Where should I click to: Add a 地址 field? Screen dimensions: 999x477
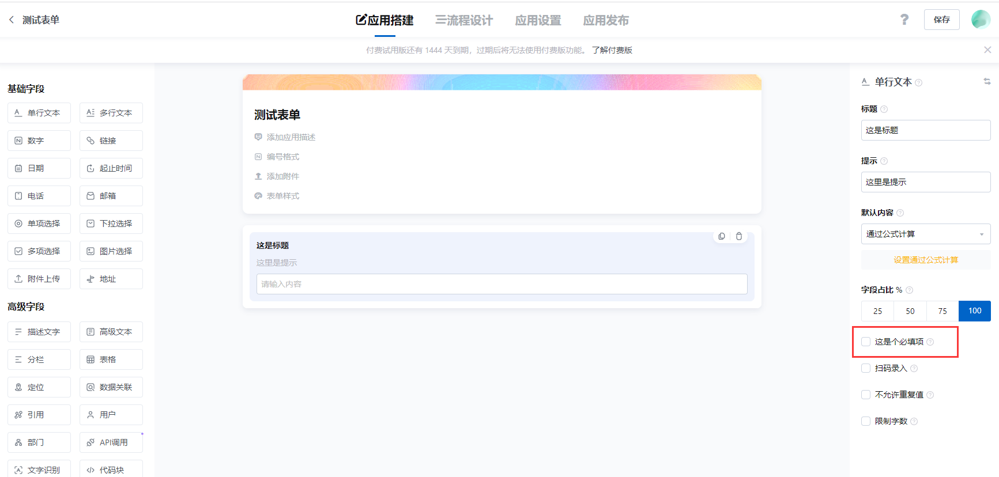(111, 279)
